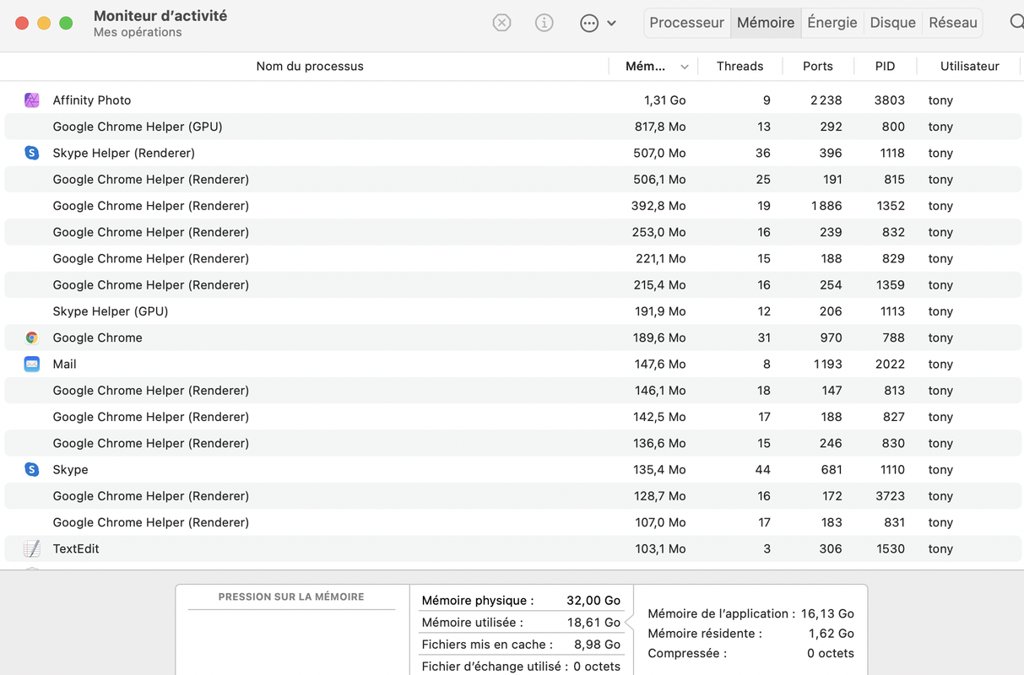Select Chrome Helper (Renderer) with PID 830

click(x=513, y=443)
